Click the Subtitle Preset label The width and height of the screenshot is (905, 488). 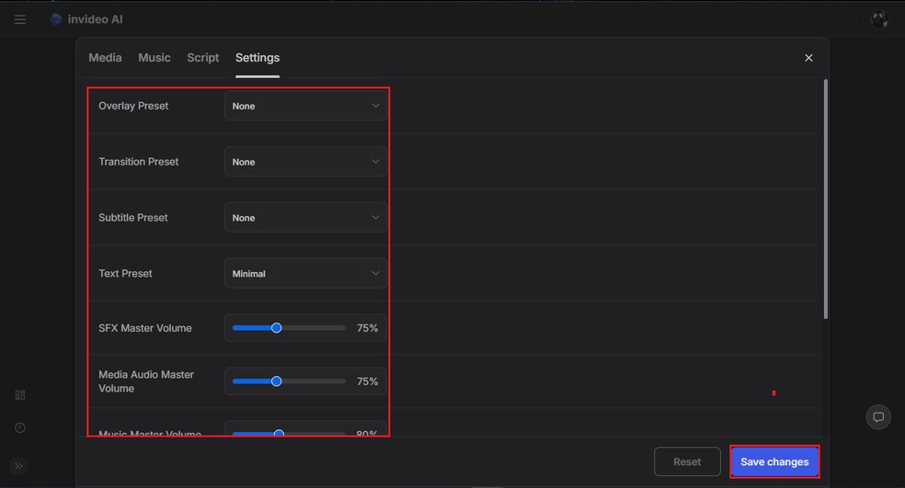click(132, 218)
